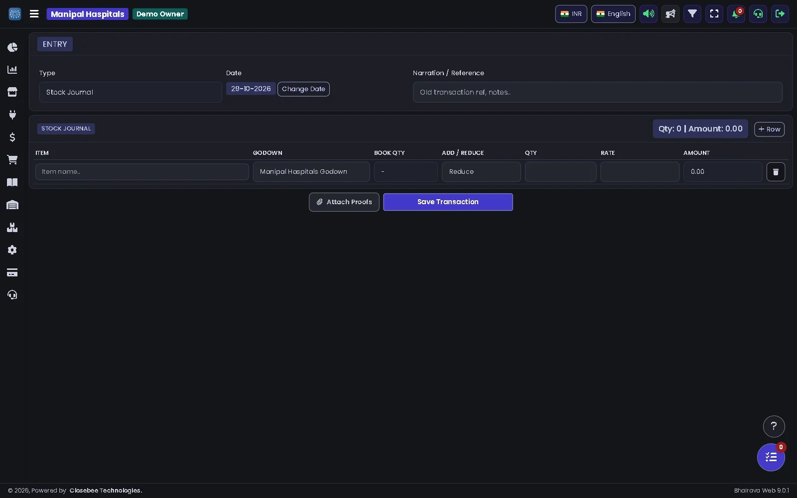Viewport: 797px width, 498px height.
Task: Click the top bar headset icon
Action: [x=758, y=14]
